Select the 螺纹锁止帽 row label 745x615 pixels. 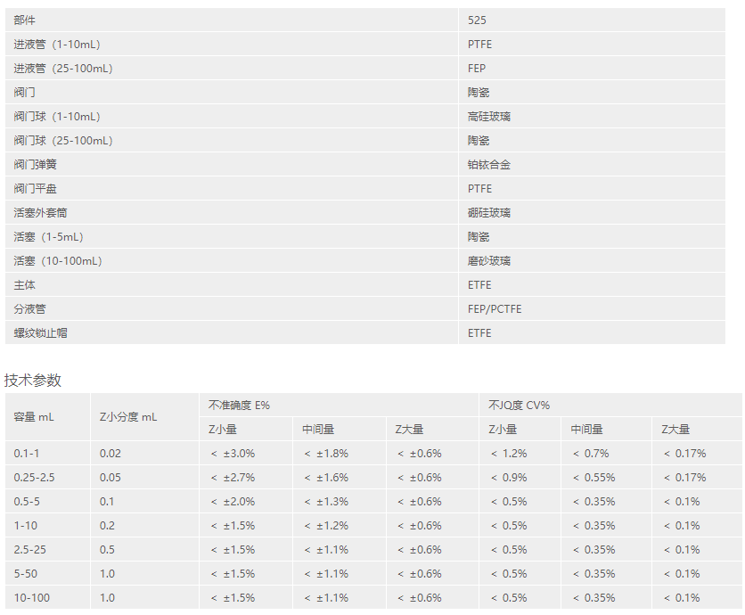(41, 332)
